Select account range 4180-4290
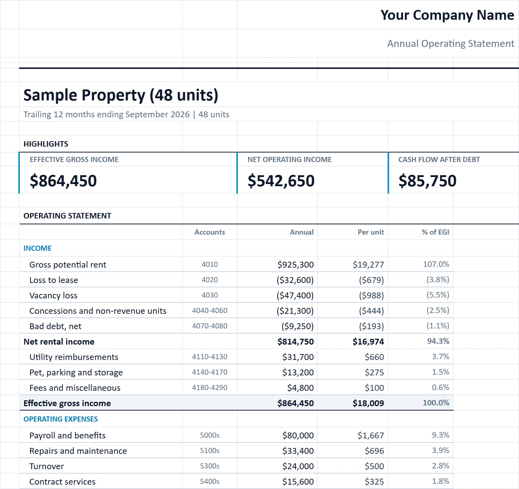 click(x=210, y=387)
